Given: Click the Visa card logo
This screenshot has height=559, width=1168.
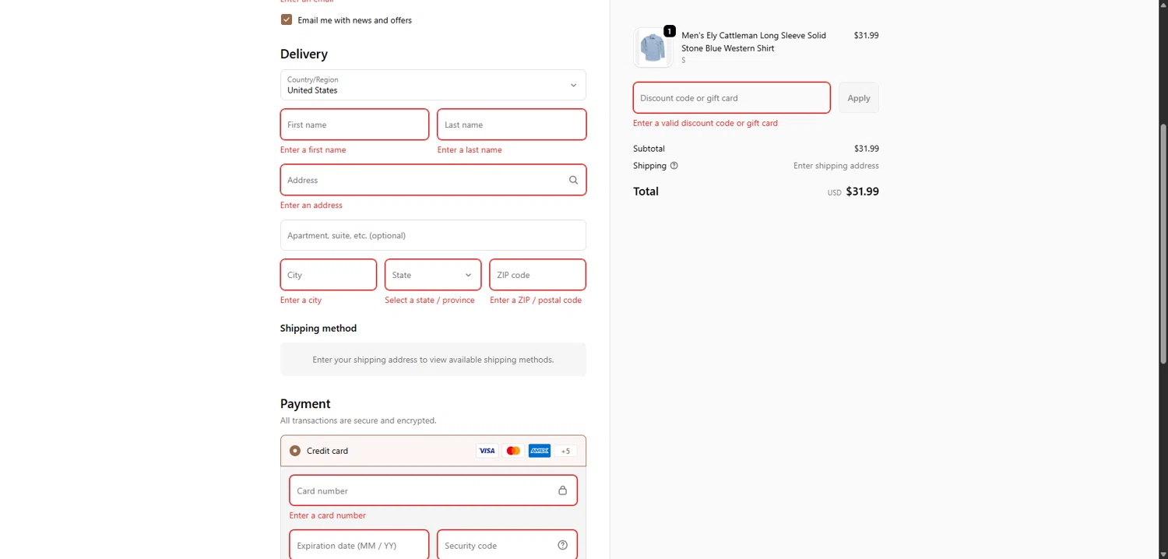Looking at the screenshot, I should coord(487,451).
